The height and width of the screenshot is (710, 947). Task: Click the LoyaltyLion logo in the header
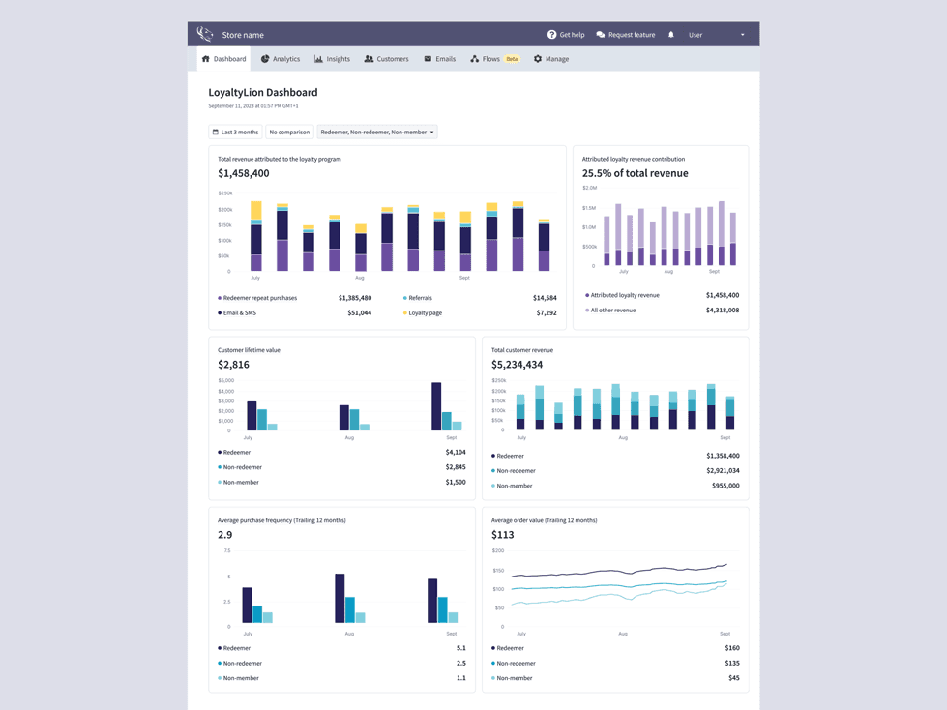point(204,33)
